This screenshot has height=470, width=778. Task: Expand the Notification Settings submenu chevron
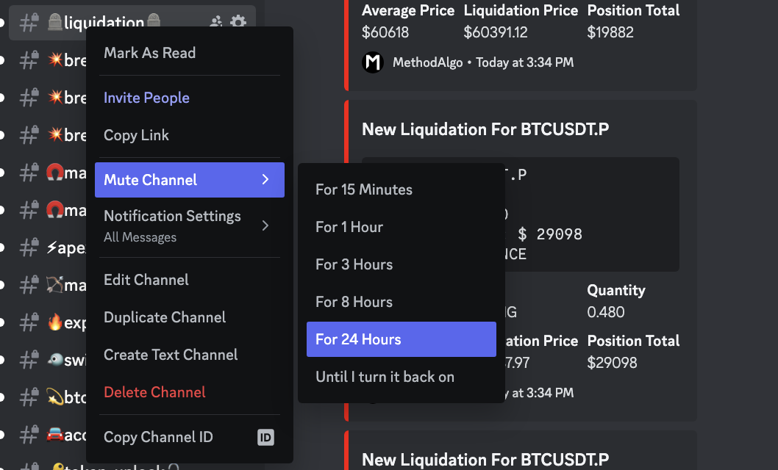click(265, 225)
